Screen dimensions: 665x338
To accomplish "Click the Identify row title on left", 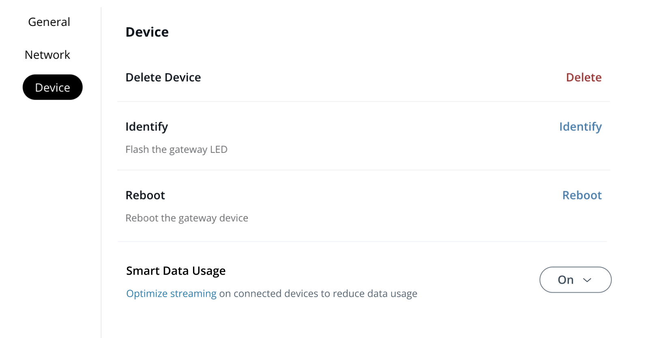I will click(x=146, y=127).
